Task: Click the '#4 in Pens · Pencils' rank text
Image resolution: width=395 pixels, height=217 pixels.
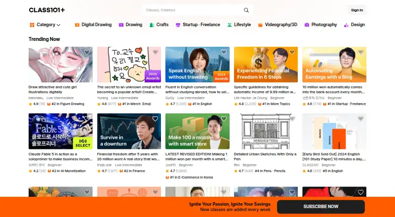Action: tap(270, 171)
